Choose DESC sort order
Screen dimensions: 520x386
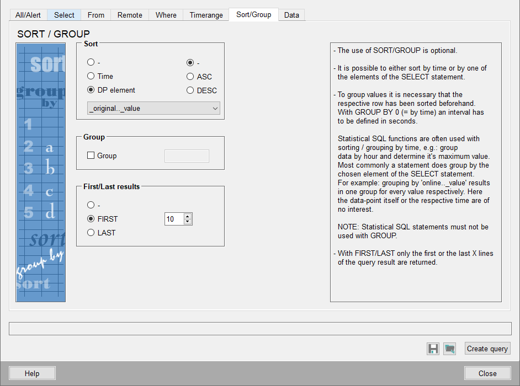click(x=190, y=90)
